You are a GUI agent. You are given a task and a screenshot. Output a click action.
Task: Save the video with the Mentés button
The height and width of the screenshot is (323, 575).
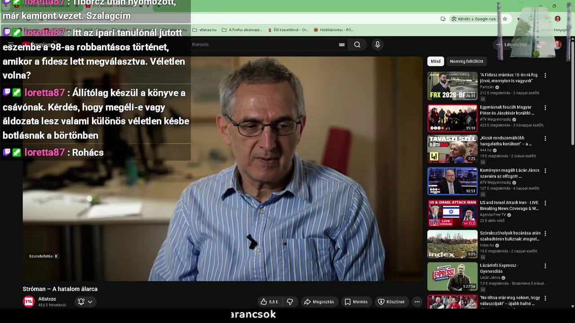tap(356, 302)
